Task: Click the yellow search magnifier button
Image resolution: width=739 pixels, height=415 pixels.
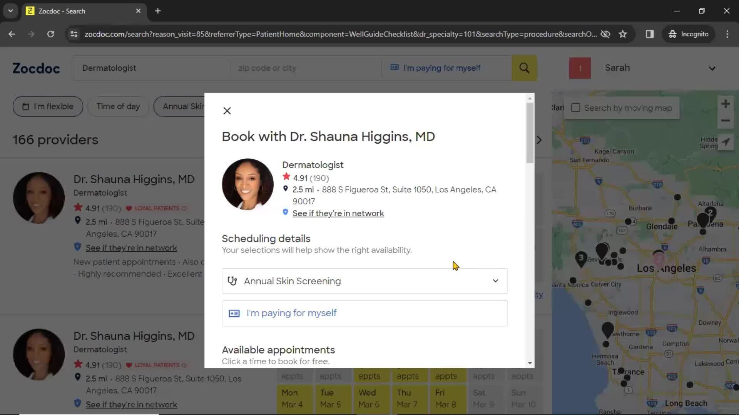Action: click(x=524, y=68)
